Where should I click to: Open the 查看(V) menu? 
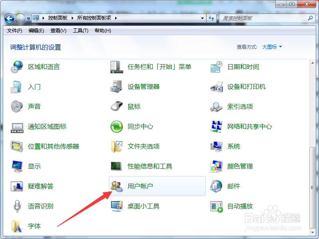point(58,31)
